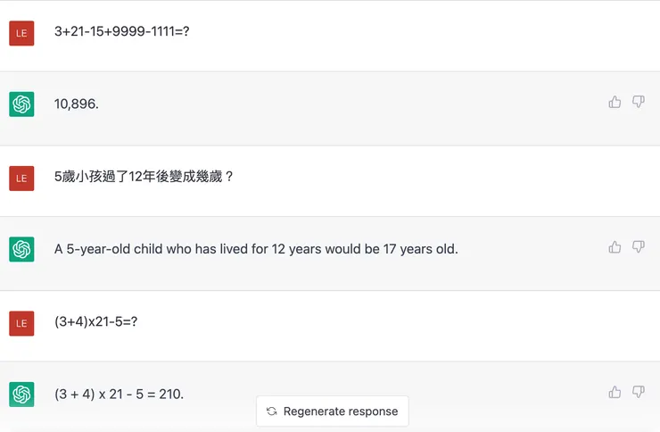The height and width of the screenshot is (432, 660).
Task: Click LE avatar beside the Chinese question
Action: pyautogui.click(x=21, y=178)
